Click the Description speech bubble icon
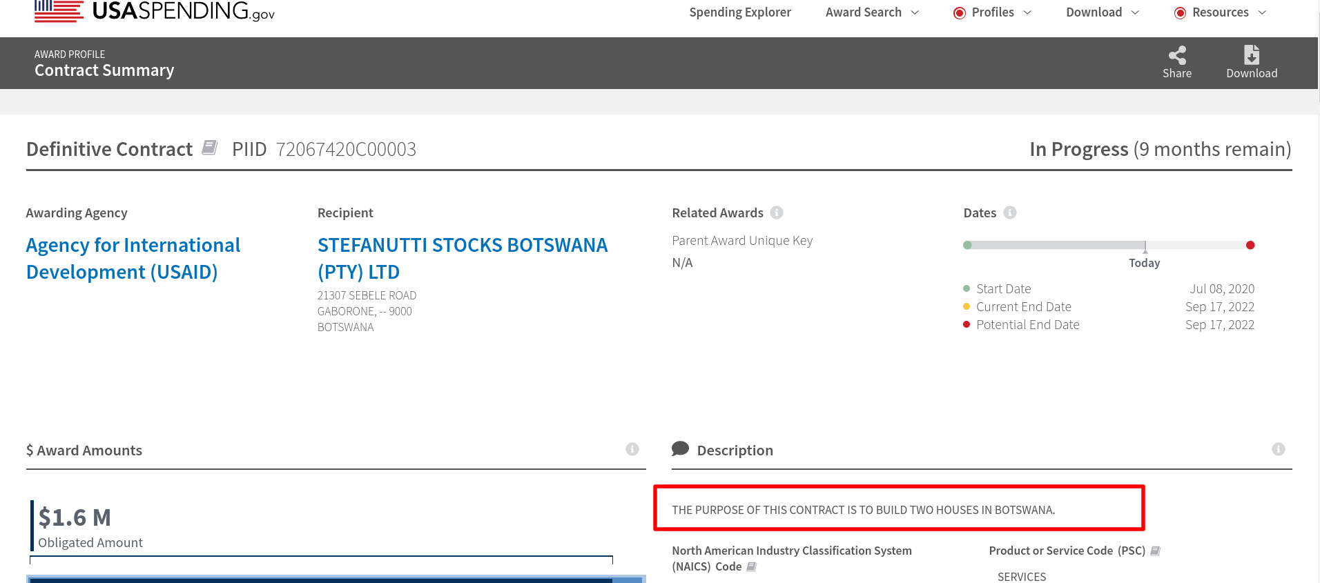1320x583 pixels. [x=680, y=449]
